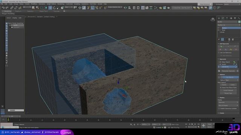241x135 pixels.
Task: Open the Utilities wrench tab in the command panel
Action: (239, 18)
